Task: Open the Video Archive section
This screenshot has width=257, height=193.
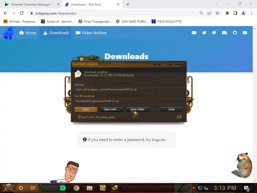Action: pyautogui.click(x=91, y=33)
